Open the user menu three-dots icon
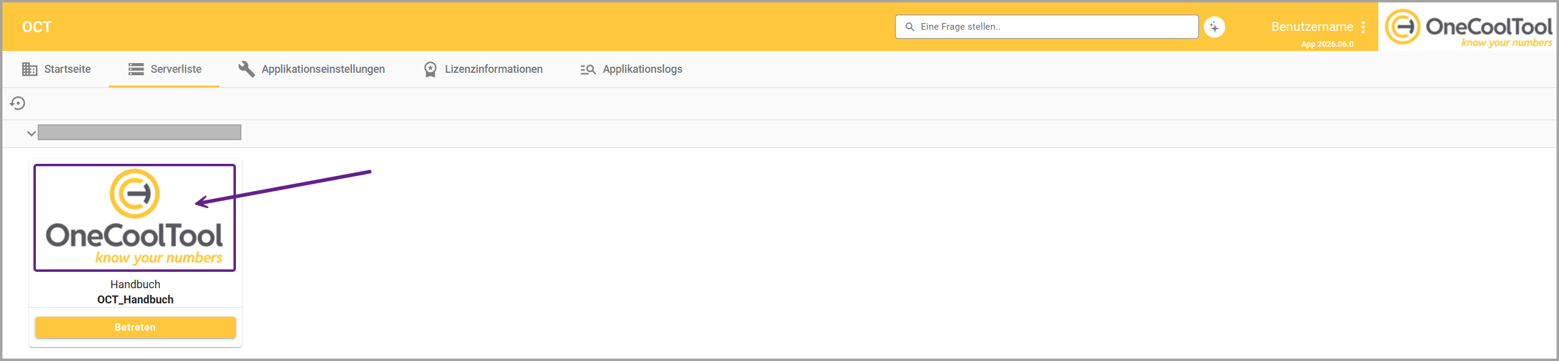This screenshot has width=1559, height=361. (x=1363, y=27)
